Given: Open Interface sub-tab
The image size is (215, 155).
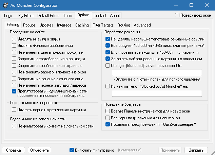Looking at the screenshot, I should click(x=64, y=25).
